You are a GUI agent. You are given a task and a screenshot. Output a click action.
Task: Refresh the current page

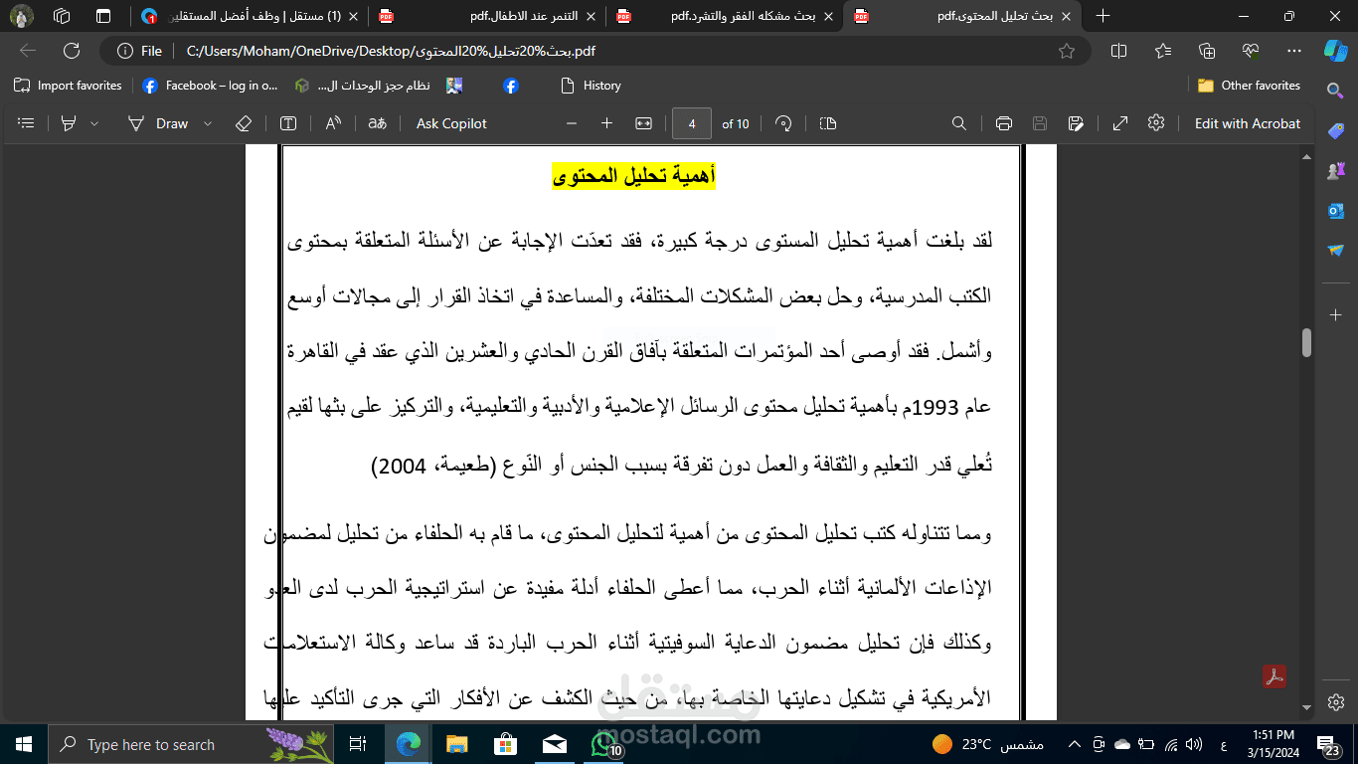point(72,51)
